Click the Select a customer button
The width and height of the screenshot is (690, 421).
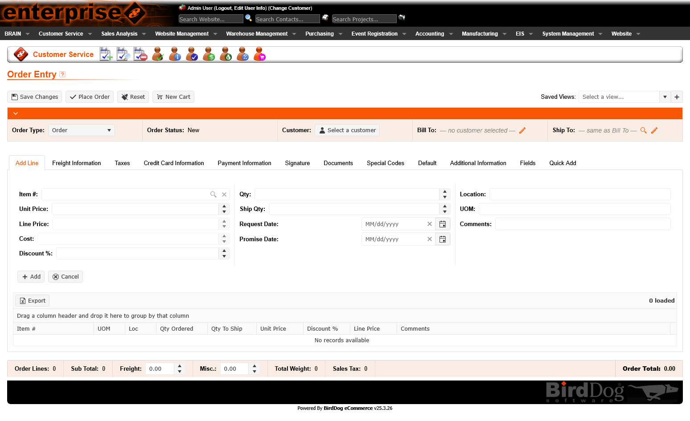click(347, 130)
